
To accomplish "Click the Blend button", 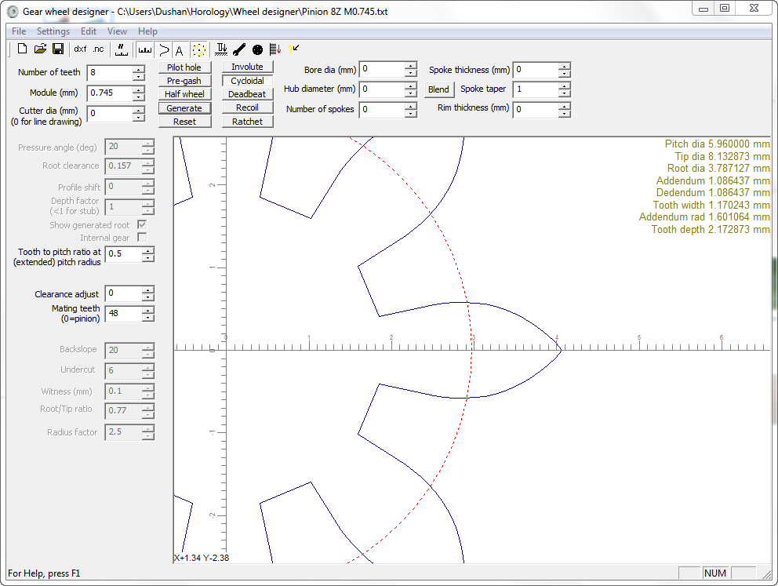I will [x=438, y=89].
